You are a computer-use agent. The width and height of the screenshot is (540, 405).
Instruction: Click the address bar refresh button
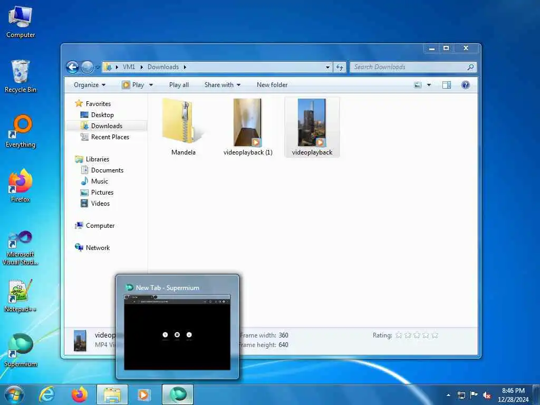pos(340,67)
